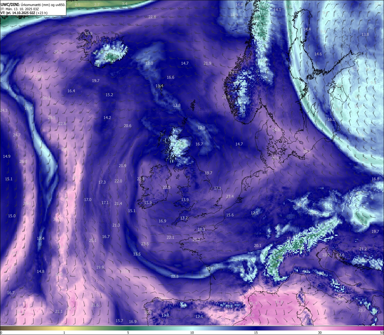
Task: Click the colorbar tick label 30
Action: (320, 333)
